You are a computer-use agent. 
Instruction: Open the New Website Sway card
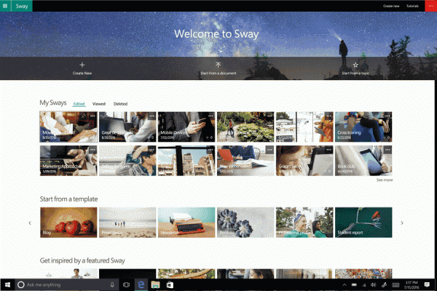pos(245,161)
